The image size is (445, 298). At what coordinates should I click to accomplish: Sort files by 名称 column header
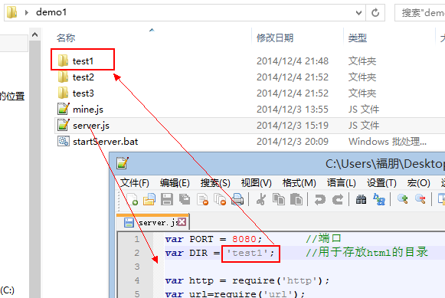click(x=66, y=38)
